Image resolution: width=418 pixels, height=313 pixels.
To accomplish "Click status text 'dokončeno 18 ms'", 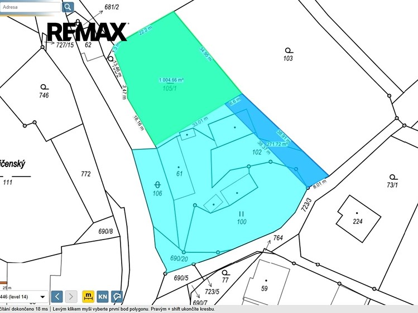I will (x=28, y=309).
